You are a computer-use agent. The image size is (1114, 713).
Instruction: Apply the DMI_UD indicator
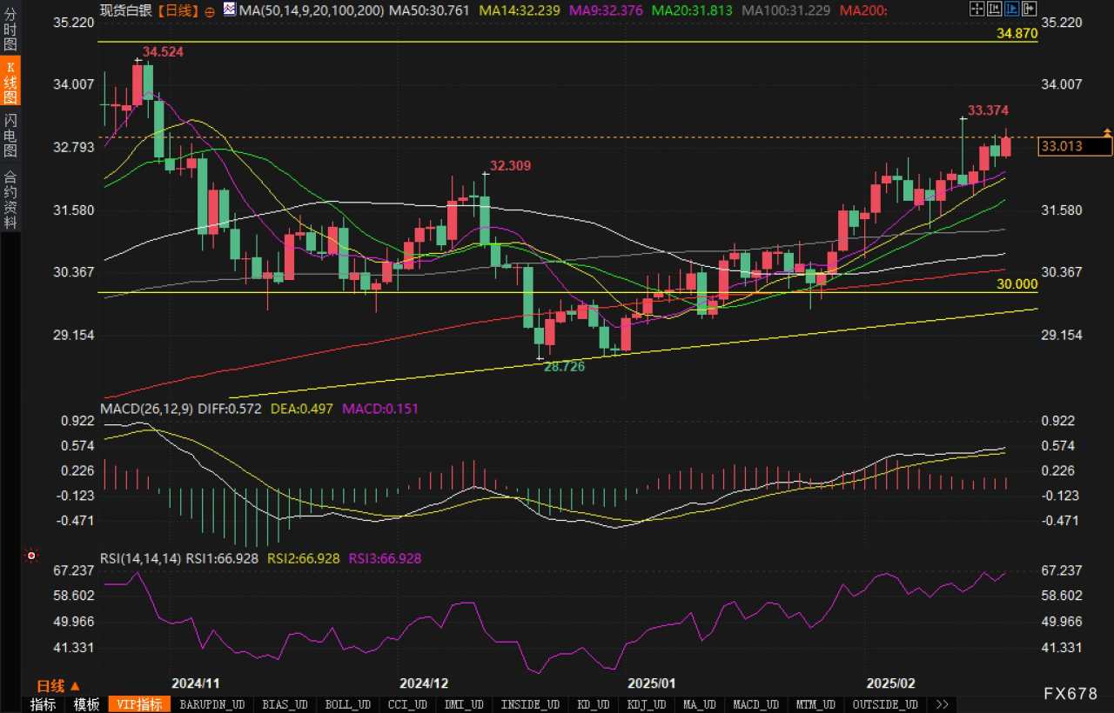pyautogui.click(x=464, y=704)
